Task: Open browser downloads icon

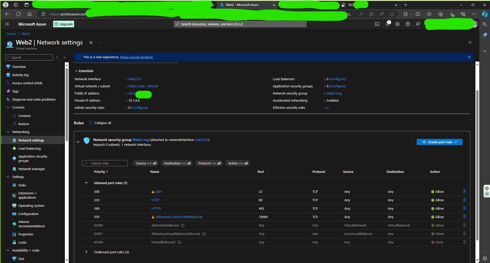Action: [x=452, y=14]
